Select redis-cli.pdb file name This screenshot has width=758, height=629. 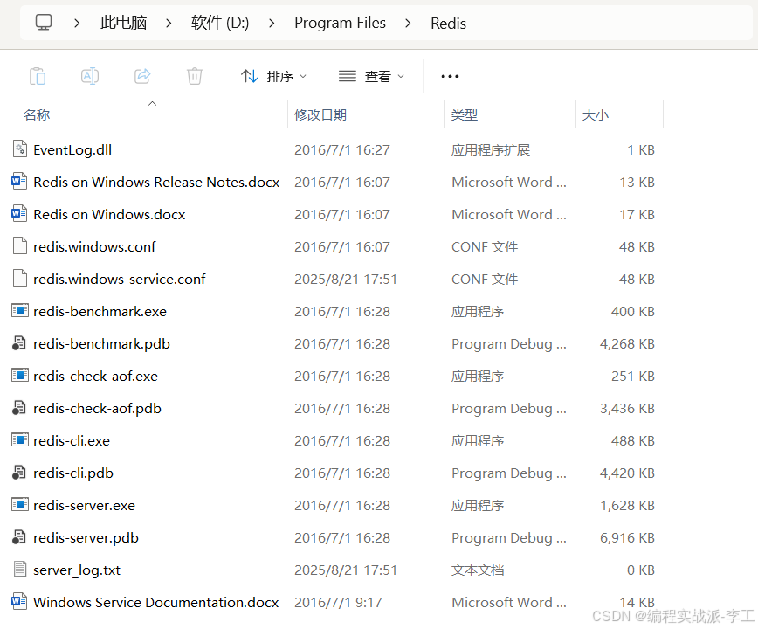click(73, 473)
